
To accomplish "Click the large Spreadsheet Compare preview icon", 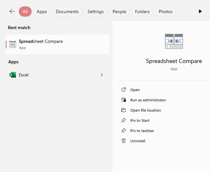I will tap(174, 41).
